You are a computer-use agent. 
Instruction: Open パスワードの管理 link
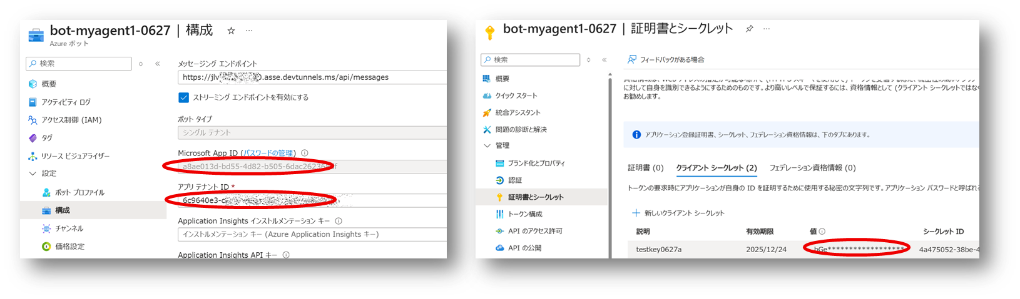pyautogui.click(x=268, y=153)
